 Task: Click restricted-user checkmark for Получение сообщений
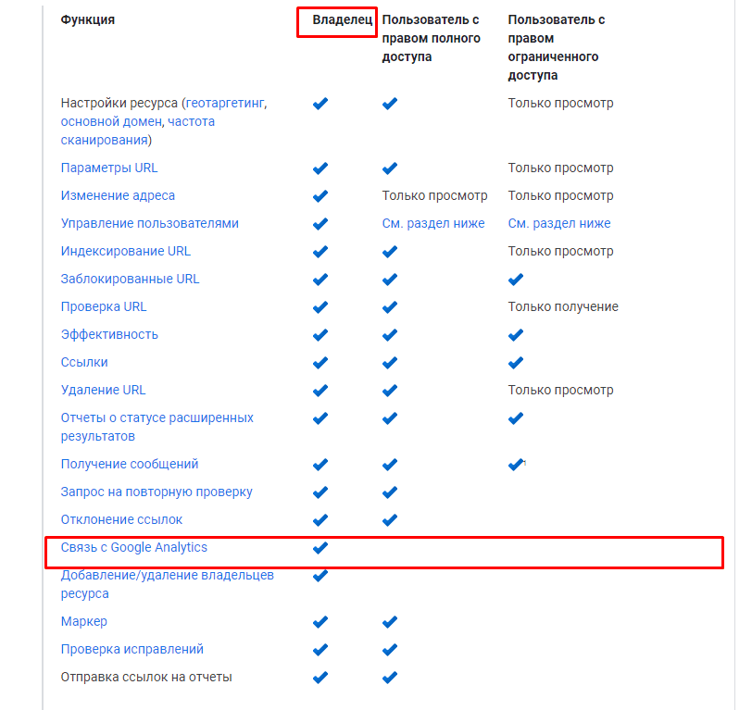(516, 465)
